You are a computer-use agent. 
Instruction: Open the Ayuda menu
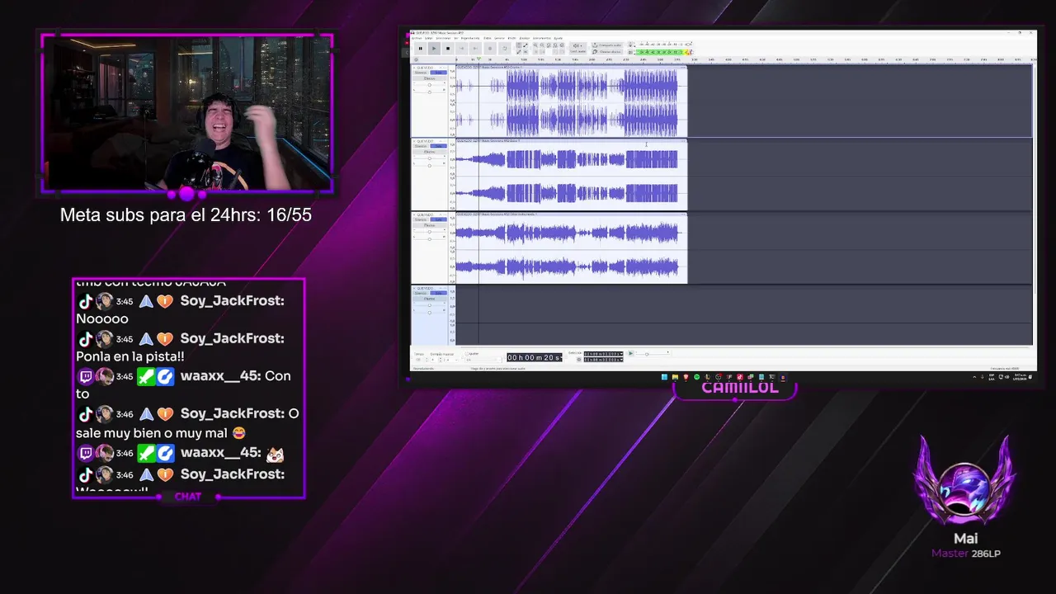[x=558, y=38]
